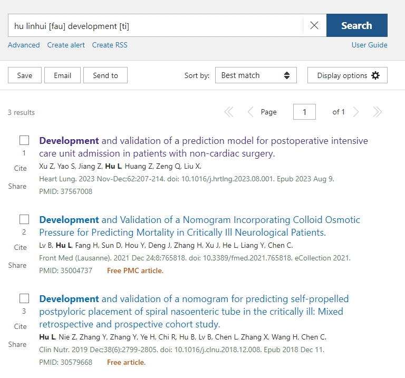Go to first page double-arrow icon
The height and width of the screenshot is (378, 405).
click(229, 112)
